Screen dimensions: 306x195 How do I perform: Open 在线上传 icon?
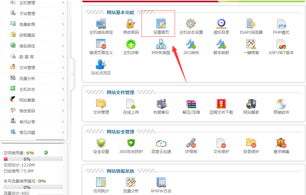point(131,104)
